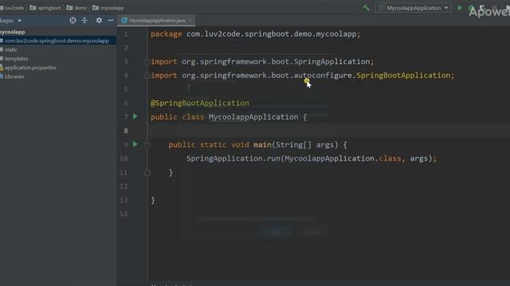This screenshot has height=286, width=510.
Task: Click the run gutter icon beside main method
Action: tap(135, 144)
